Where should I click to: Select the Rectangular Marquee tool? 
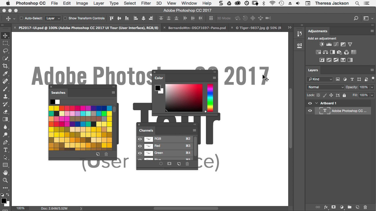[5, 43]
